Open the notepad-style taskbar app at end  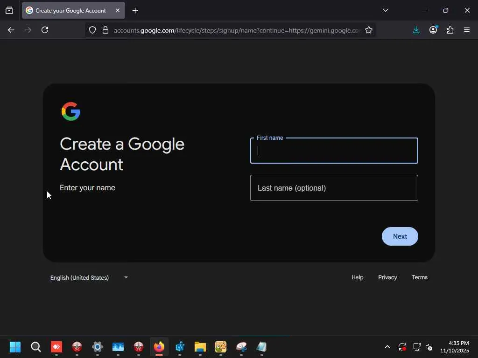point(261,347)
